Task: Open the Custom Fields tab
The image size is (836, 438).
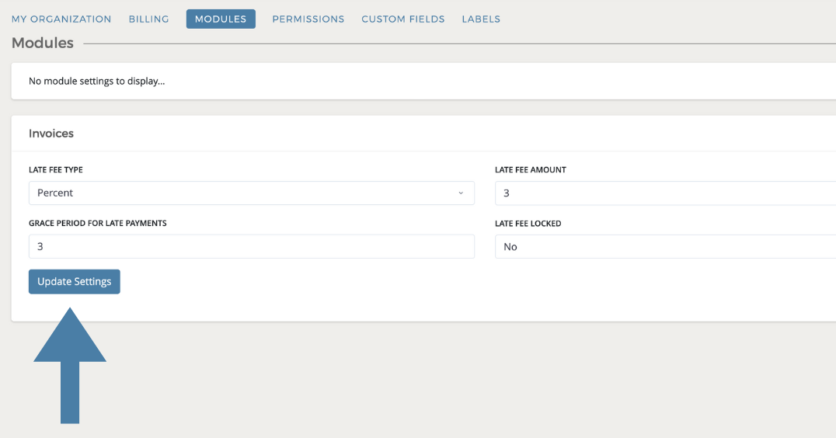Action: pos(402,19)
